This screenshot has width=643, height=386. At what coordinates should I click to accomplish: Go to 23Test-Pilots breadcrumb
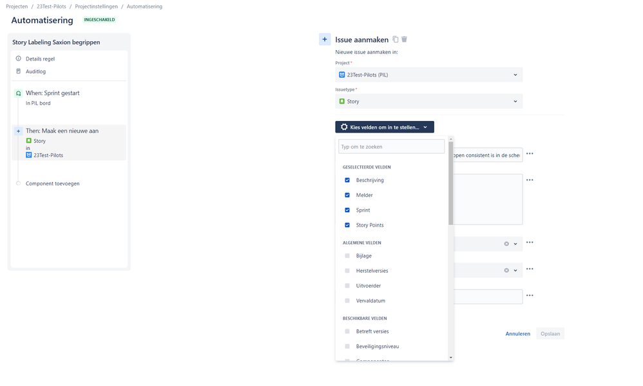52,6
